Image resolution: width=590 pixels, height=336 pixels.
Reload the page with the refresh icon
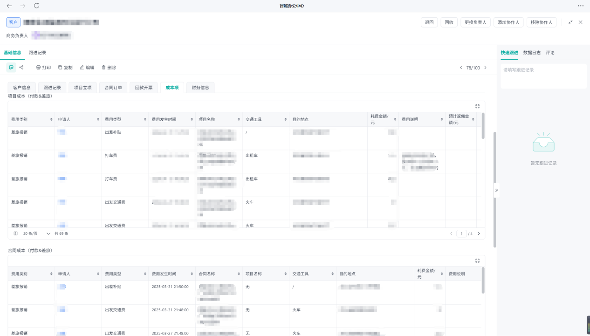pos(37,6)
